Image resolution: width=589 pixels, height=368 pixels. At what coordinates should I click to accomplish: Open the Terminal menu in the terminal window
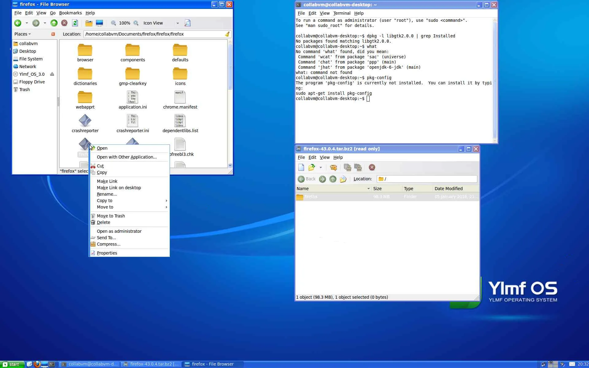341,13
